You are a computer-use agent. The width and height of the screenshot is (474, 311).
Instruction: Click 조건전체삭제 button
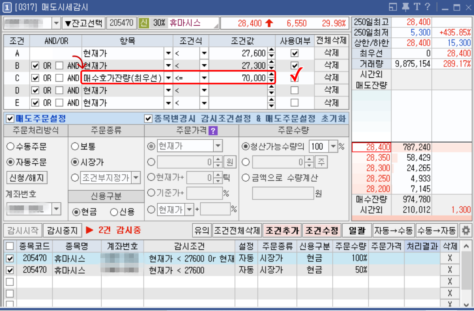[x=237, y=231]
